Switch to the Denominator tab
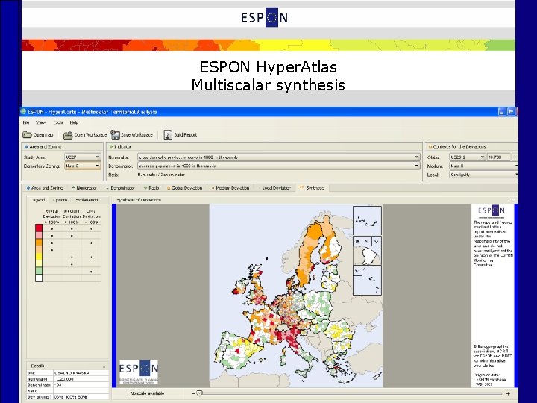 (x=120, y=188)
